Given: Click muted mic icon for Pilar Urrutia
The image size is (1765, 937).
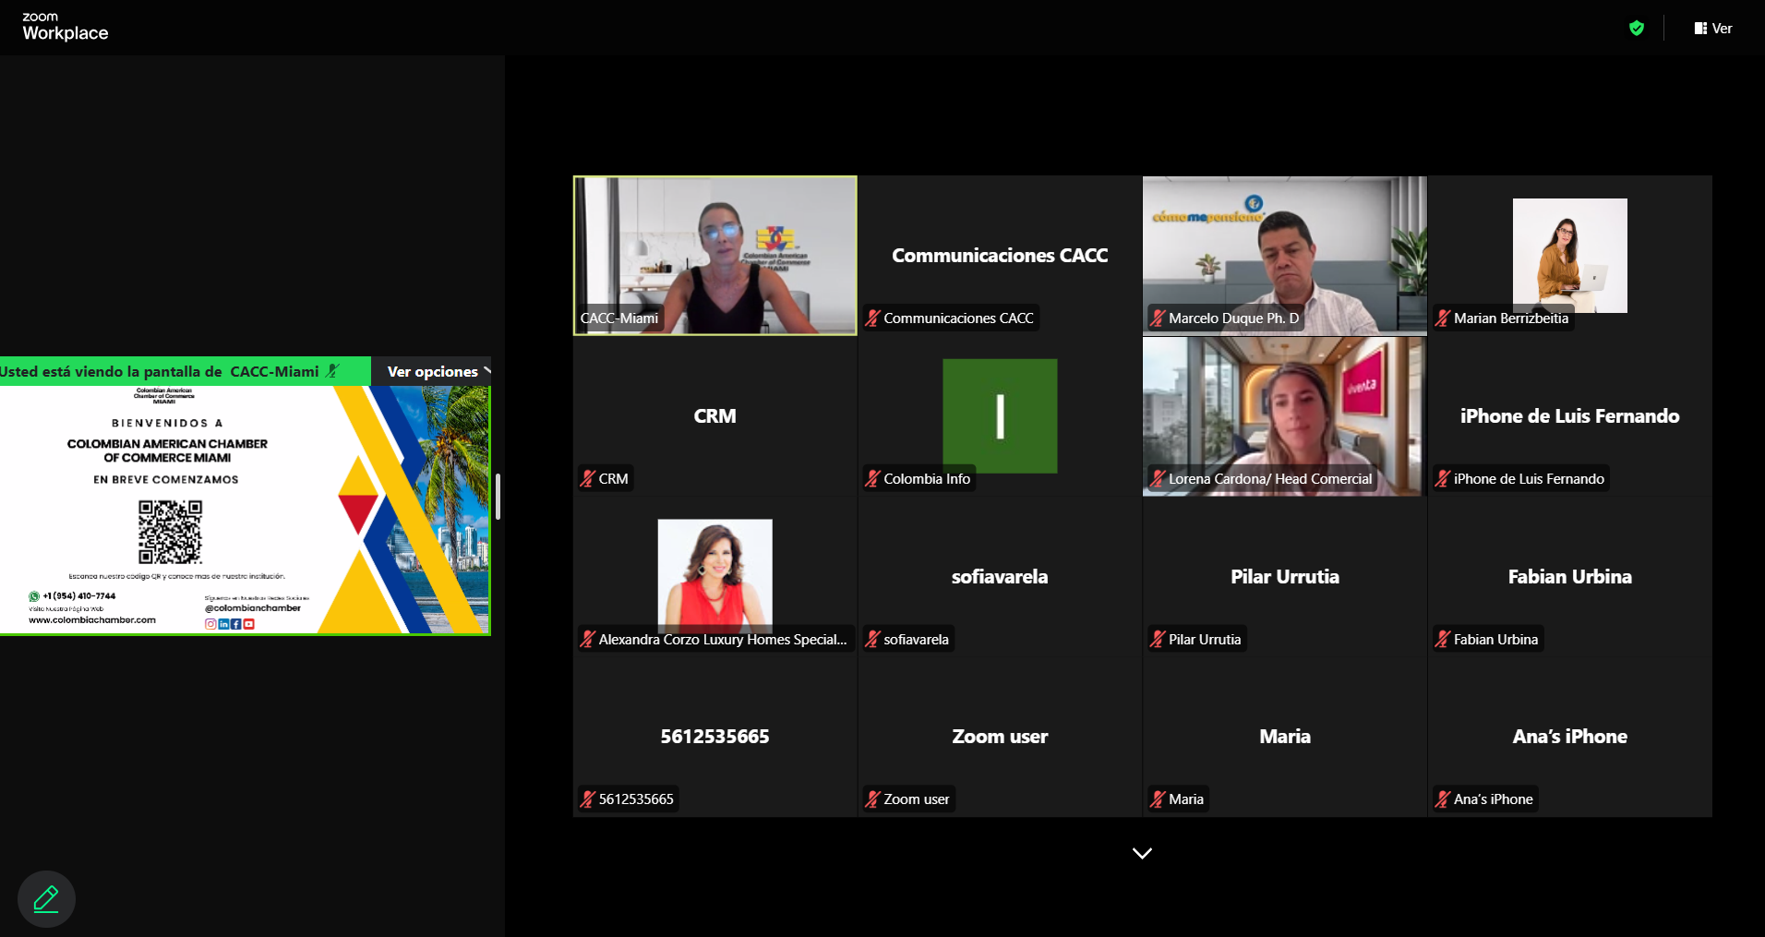Looking at the screenshot, I should point(1158,639).
